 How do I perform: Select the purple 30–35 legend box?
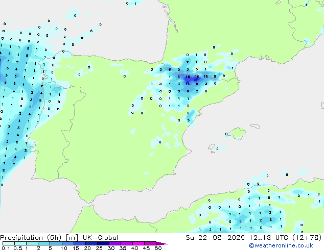click(x=115, y=243)
